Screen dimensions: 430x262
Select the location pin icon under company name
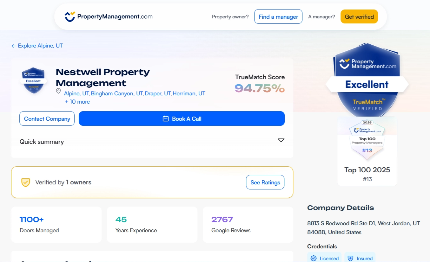coord(58,91)
